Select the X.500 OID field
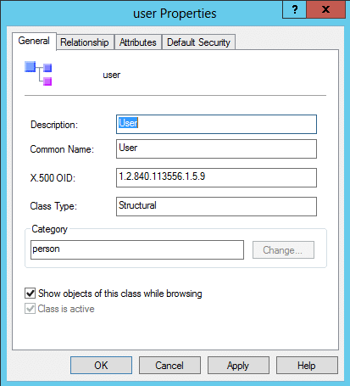The height and width of the screenshot is (386, 350). click(216, 177)
